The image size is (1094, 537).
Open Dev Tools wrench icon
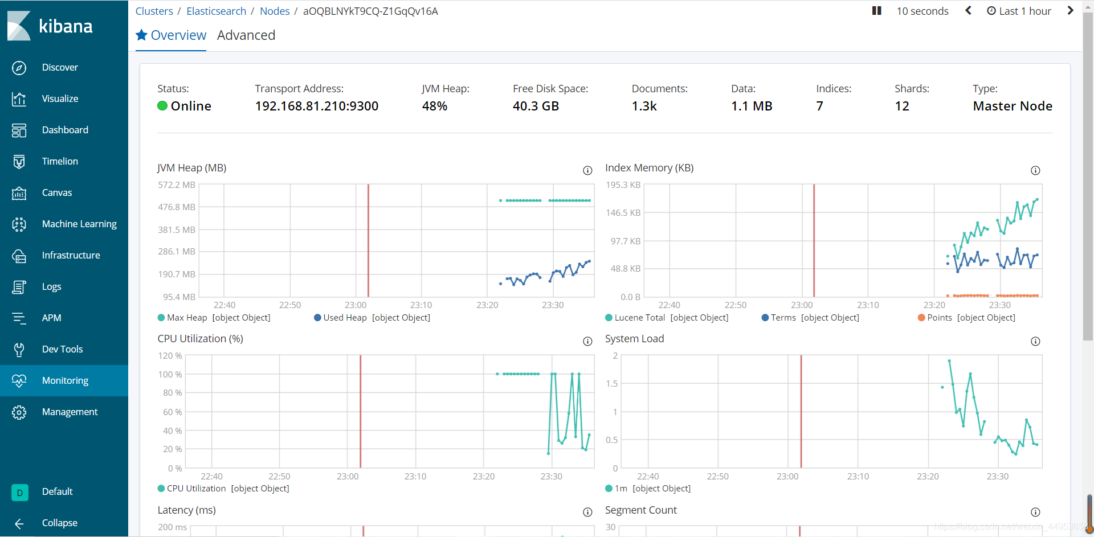coord(19,350)
